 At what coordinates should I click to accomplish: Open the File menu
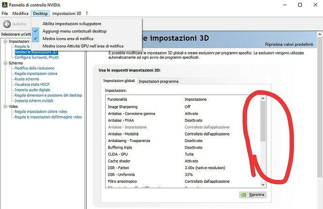[x=5, y=14]
